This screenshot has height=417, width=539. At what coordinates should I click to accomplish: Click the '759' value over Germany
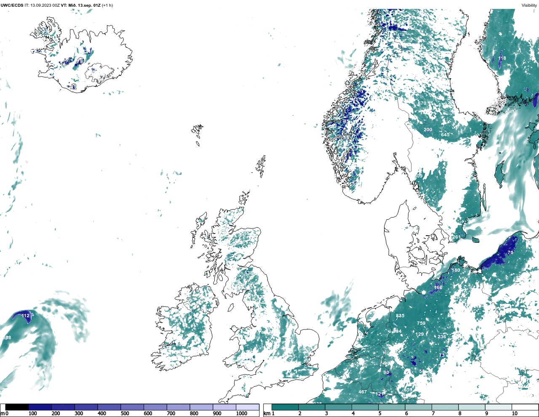[421, 323]
